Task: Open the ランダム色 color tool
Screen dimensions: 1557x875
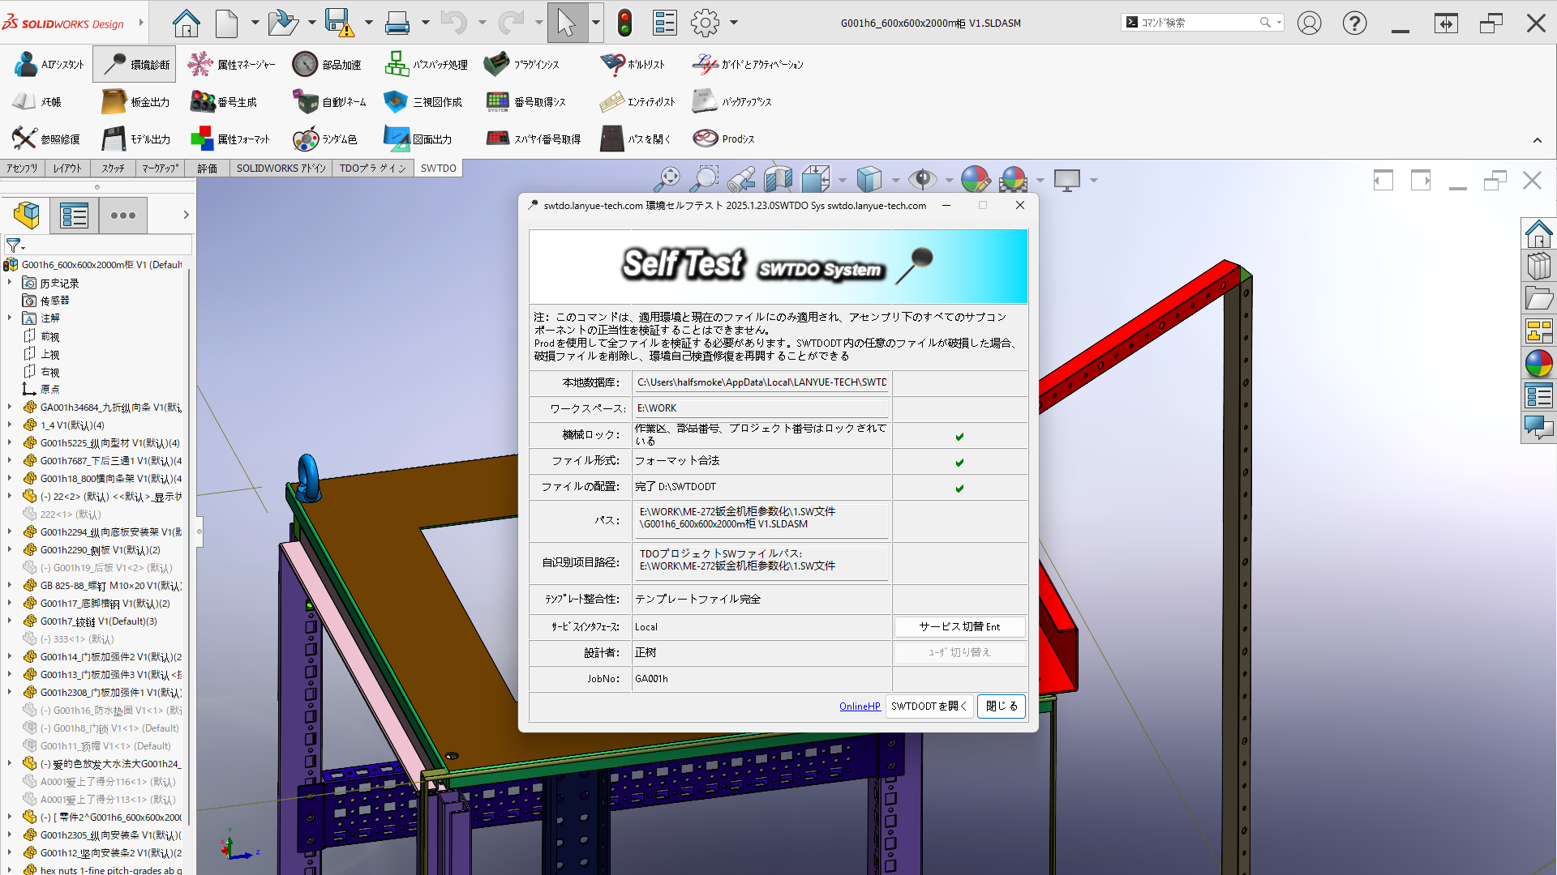Action: coord(305,139)
